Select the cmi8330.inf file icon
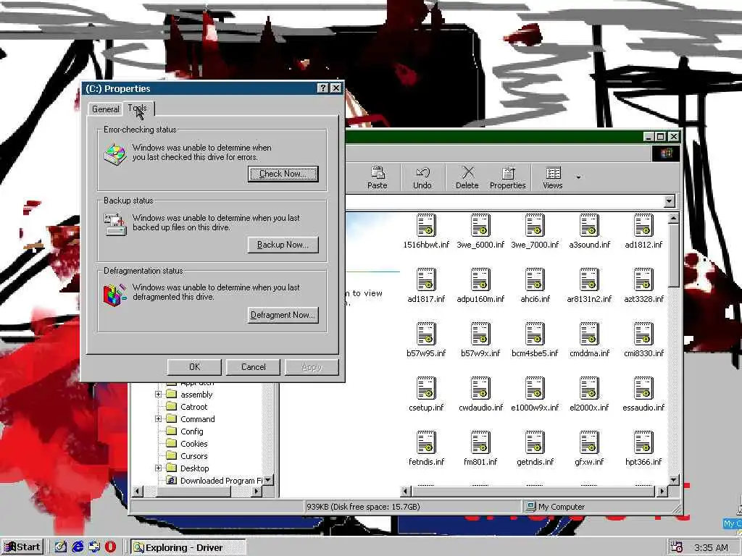Screen dimensions: 742x556 coord(643,334)
